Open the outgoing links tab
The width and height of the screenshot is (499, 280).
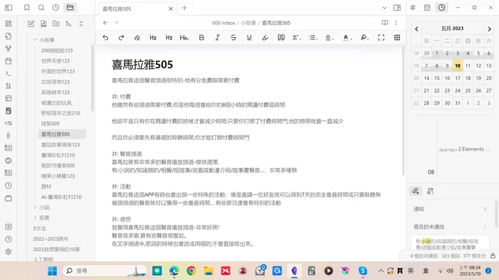430,191
